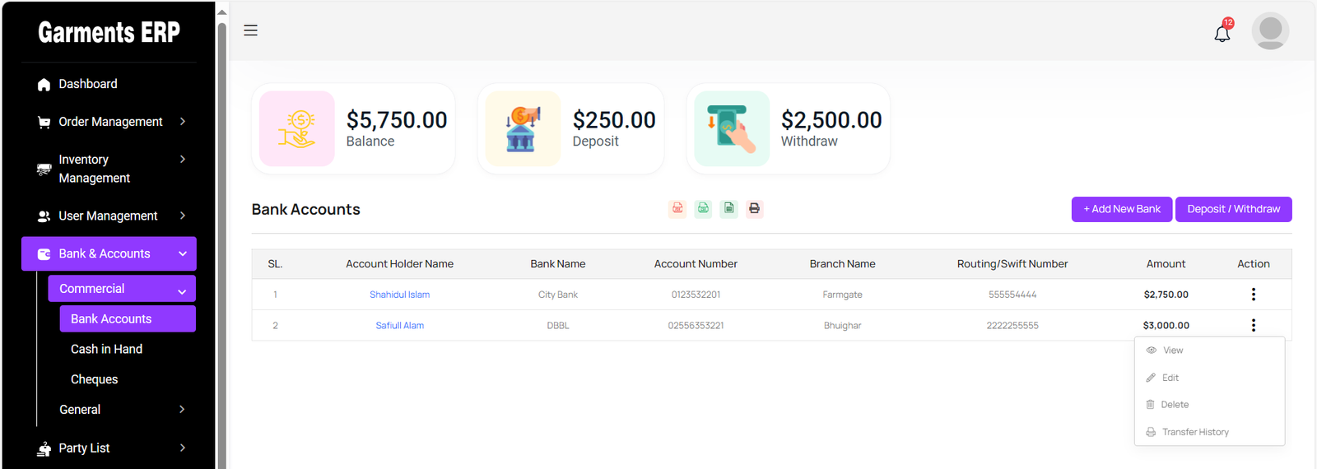
Task: Open Shahidul Islam account holder link
Action: click(399, 295)
